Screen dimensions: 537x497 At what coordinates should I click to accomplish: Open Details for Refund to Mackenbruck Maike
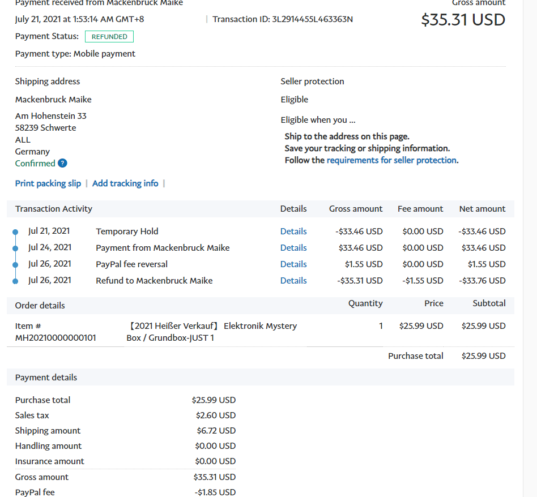click(293, 281)
